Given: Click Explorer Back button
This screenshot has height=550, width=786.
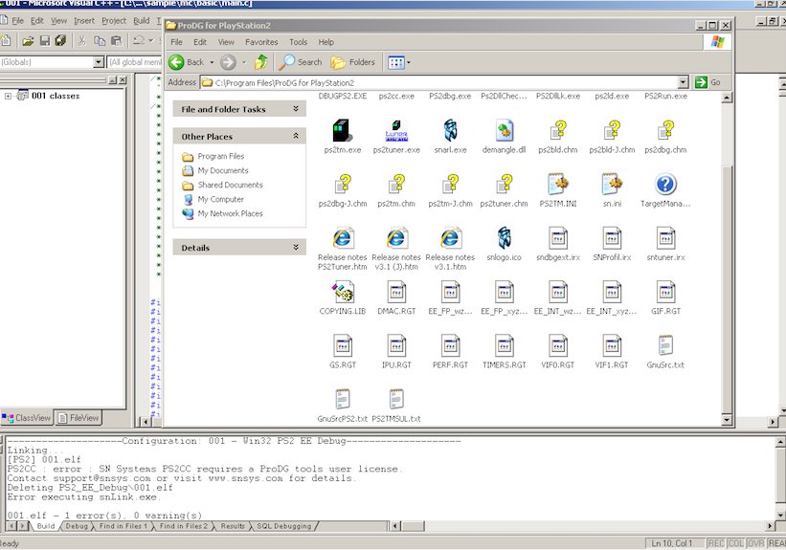Looking at the screenshot, I should pos(187,62).
